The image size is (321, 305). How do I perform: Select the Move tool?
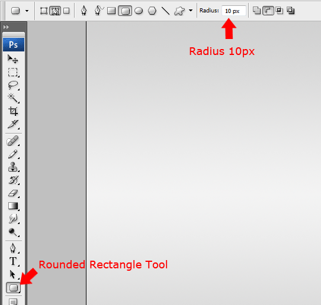point(12,59)
